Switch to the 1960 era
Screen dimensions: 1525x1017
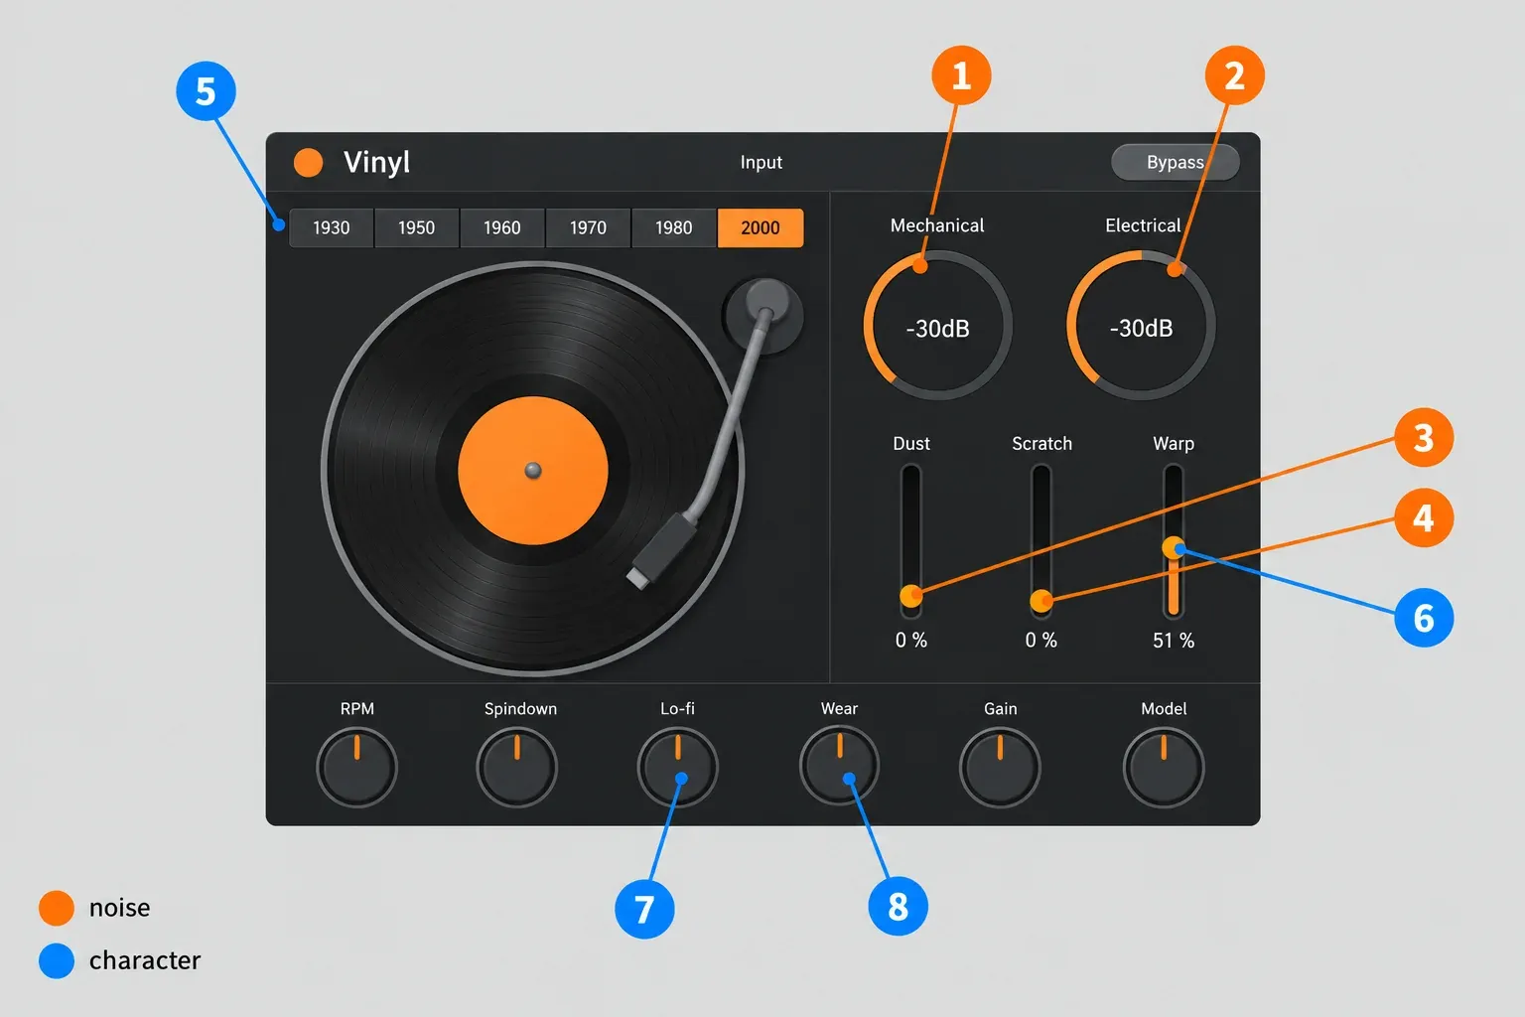pos(502,227)
